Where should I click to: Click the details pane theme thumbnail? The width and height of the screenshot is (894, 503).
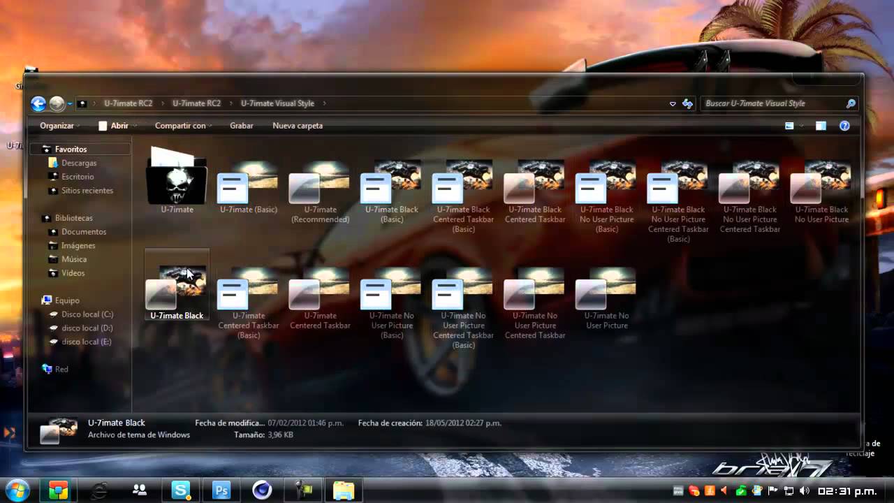pos(58,430)
